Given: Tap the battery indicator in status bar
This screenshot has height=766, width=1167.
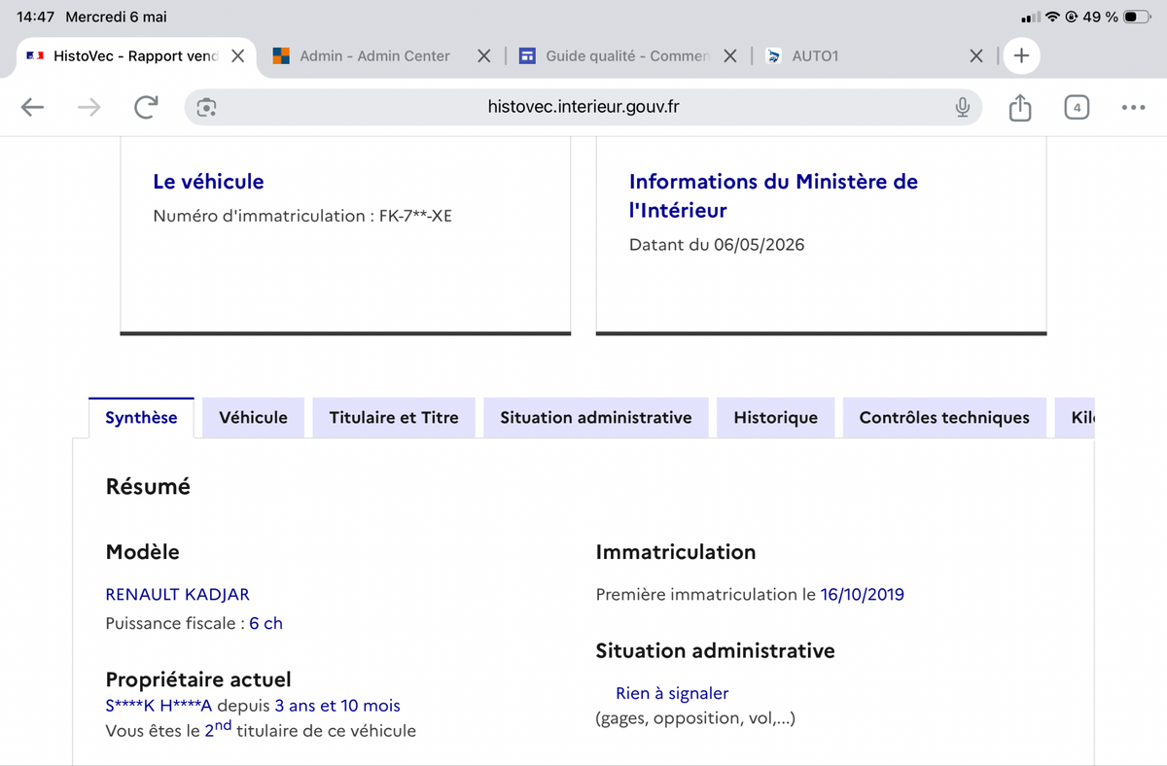Looking at the screenshot, I should pos(1137,17).
